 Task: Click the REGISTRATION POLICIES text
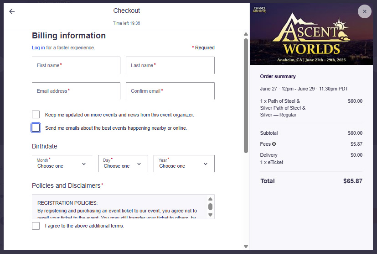(x=67, y=203)
